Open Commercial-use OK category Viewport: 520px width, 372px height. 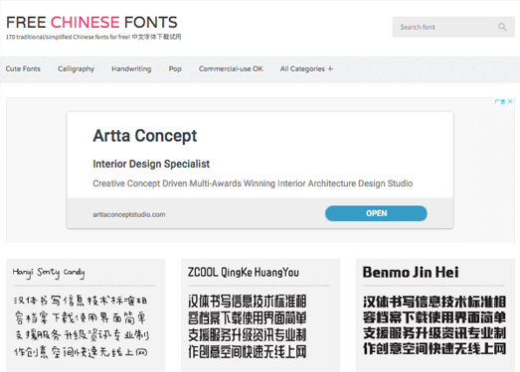pos(231,68)
